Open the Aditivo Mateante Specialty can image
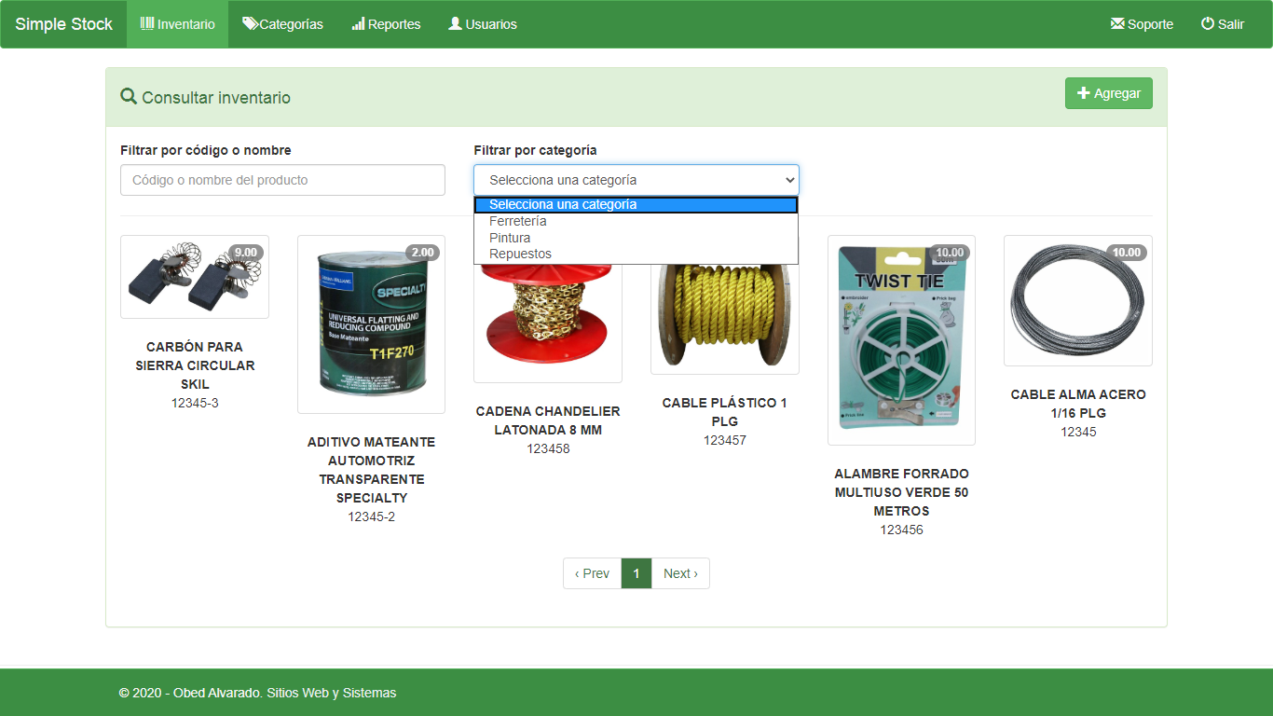The height and width of the screenshot is (716, 1273). pos(371,324)
